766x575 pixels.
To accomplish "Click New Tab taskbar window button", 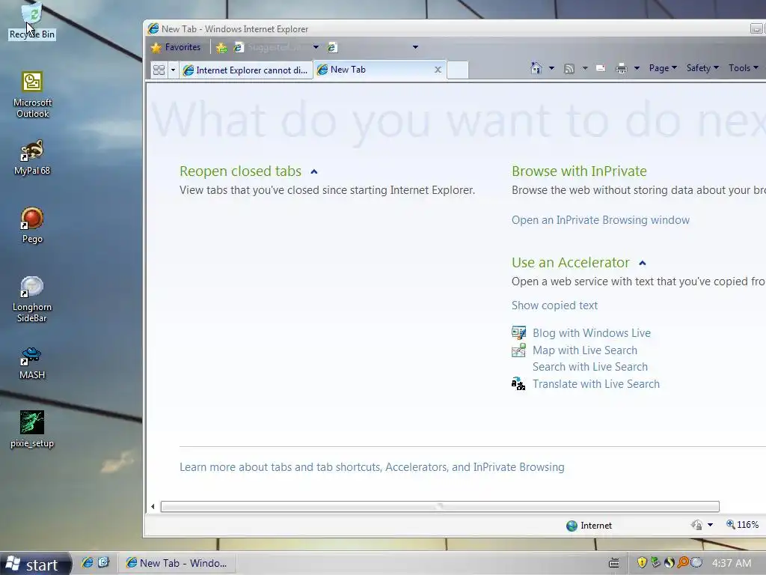I will point(178,563).
